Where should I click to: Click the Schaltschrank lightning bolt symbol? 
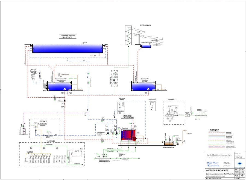coord(152,108)
